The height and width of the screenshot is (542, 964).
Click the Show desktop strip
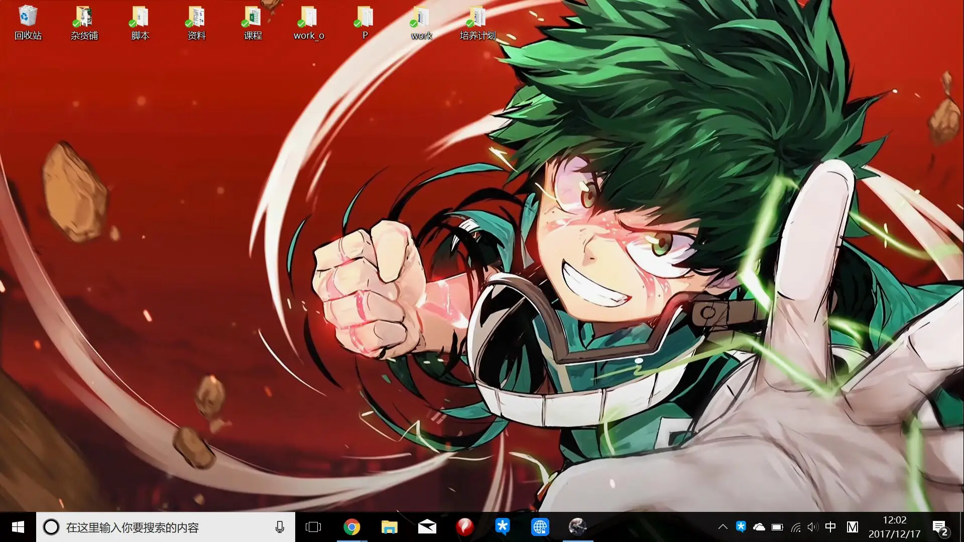[961, 527]
